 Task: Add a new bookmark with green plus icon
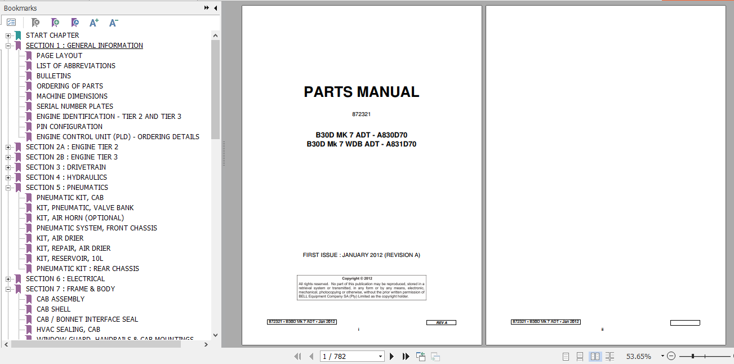pos(55,22)
